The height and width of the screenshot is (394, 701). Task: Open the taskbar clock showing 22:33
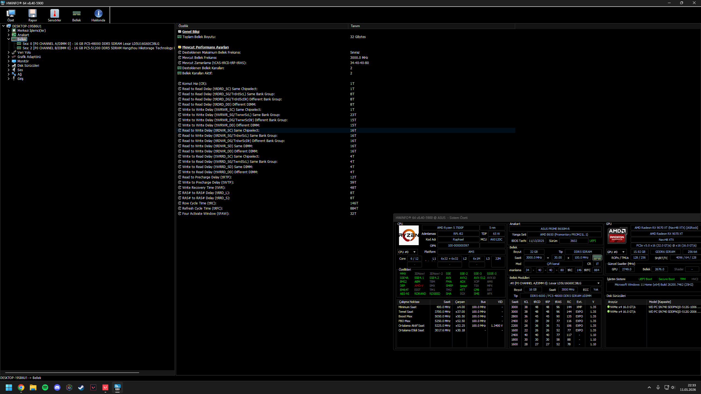coord(688,387)
